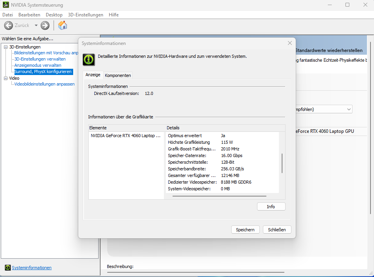Open back history dropdown arrow next to Zurück
Viewport: 374px width, 277px height.
click(x=36, y=25)
